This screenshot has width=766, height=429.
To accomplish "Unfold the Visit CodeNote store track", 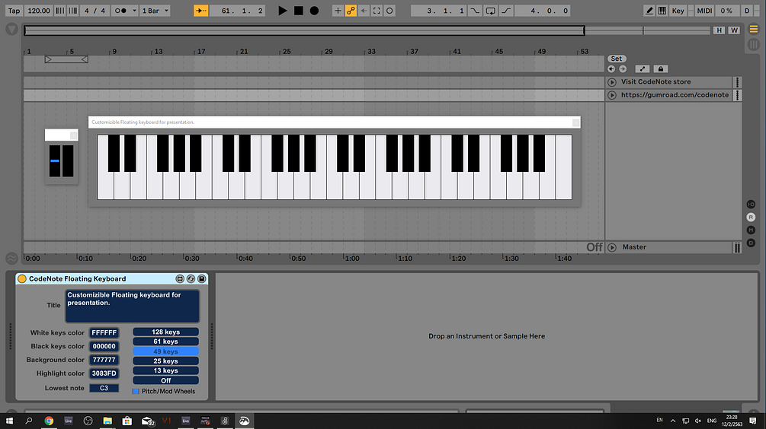I will pyautogui.click(x=612, y=82).
